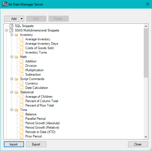Select the Periods to Date (XTD) item

click(40, 132)
